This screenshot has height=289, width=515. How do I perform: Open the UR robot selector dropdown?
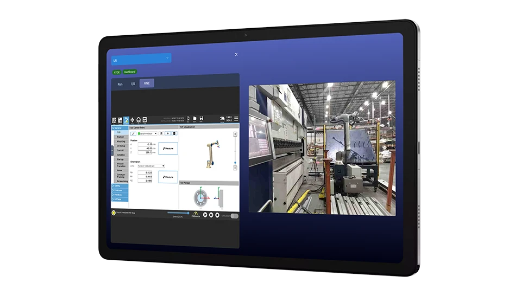pyautogui.click(x=141, y=57)
